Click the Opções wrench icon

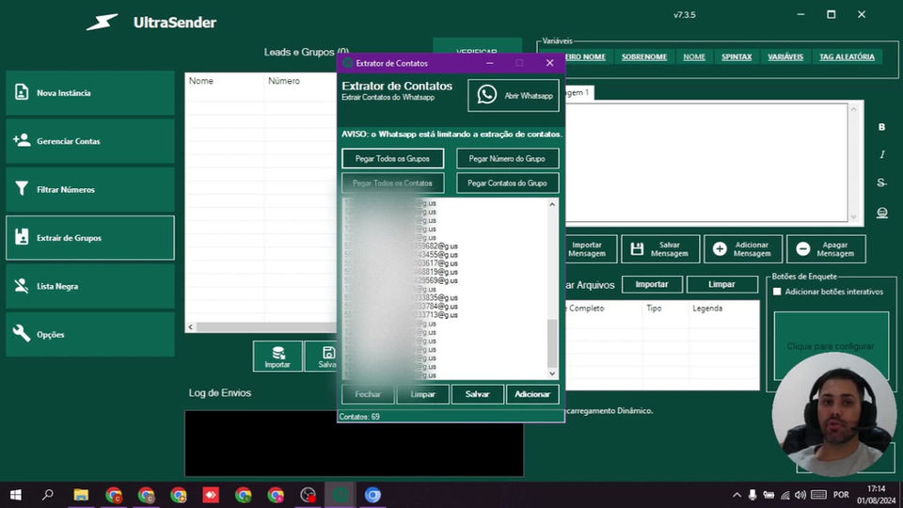(22, 333)
